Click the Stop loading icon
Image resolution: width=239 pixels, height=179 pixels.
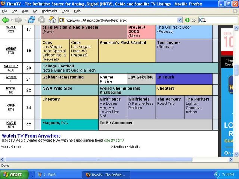[41, 20]
